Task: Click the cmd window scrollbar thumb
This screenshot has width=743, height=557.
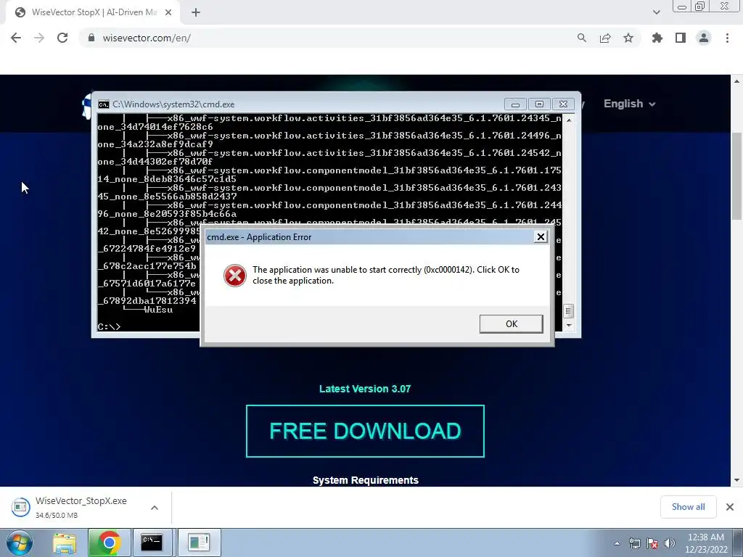Action: 569,311
